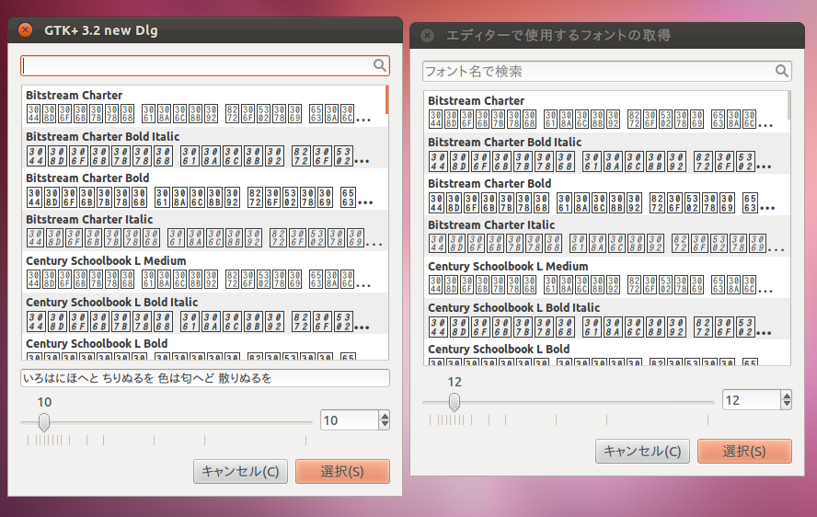Click search magnifier icon in right dialog
The height and width of the screenshot is (517, 817).
pyautogui.click(x=782, y=71)
